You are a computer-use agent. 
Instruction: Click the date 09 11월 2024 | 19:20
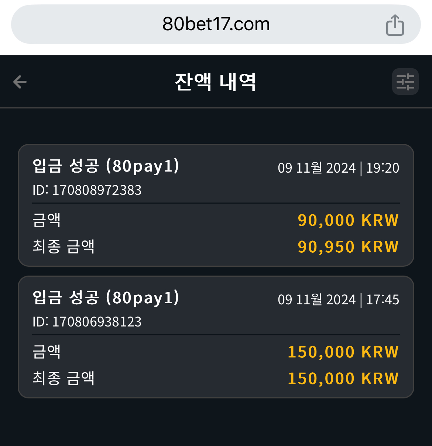point(339,168)
